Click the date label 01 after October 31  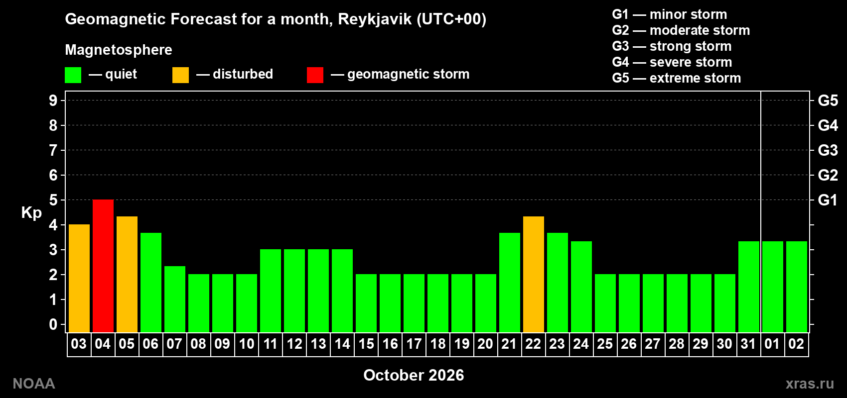pos(772,344)
